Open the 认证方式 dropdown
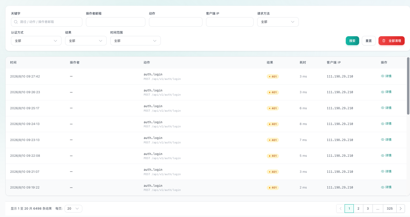 click(x=36, y=41)
